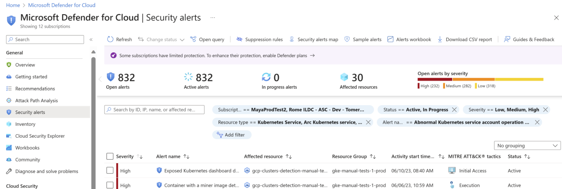
Task: Select the Container with miner image checkbox
Action: point(110,185)
